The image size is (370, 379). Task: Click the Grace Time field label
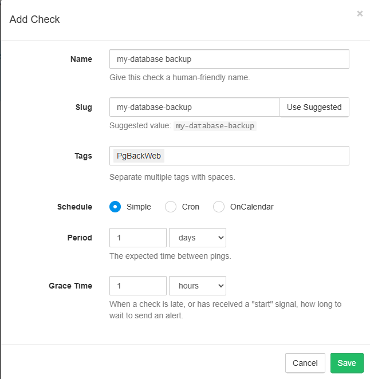pyautogui.click(x=70, y=286)
